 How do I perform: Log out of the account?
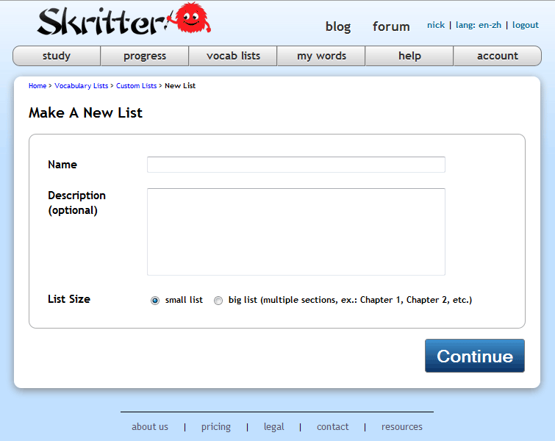point(526,25)
